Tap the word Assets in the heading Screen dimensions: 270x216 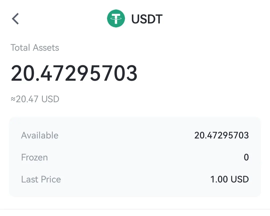(x=46, y=47)
